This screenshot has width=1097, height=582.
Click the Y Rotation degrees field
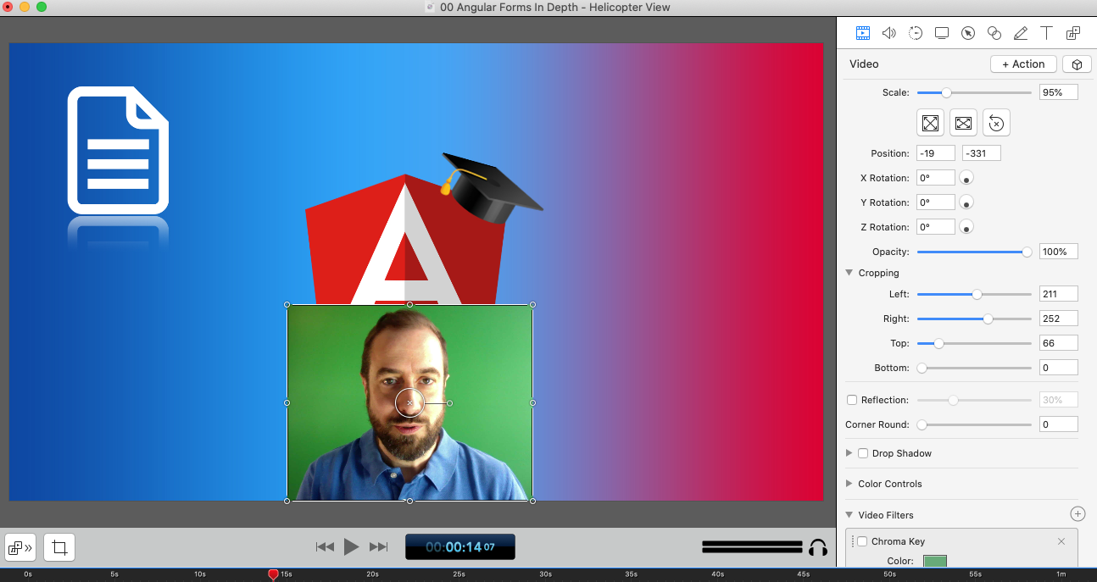935,202
